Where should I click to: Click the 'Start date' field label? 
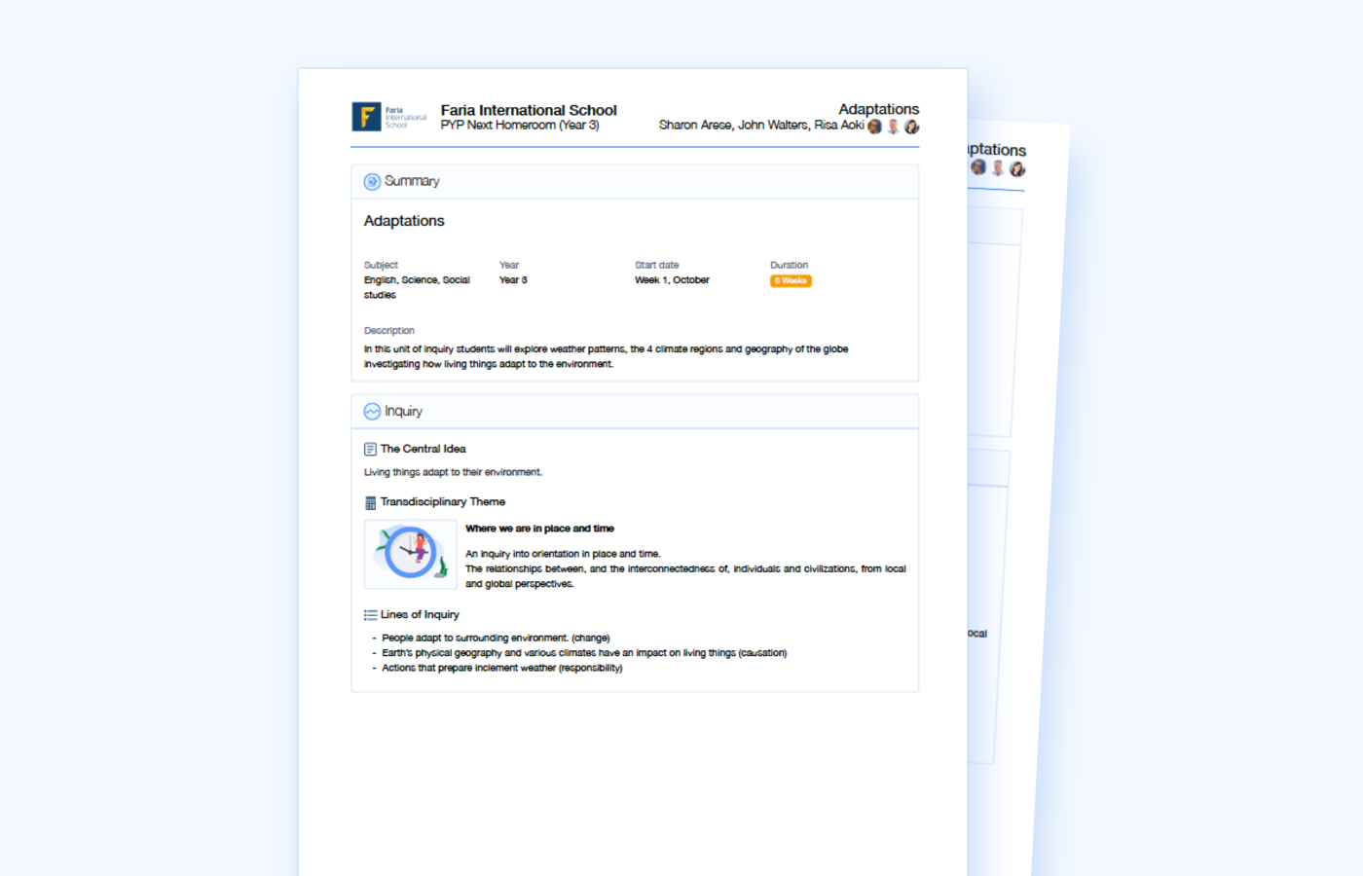pos(657,265)
